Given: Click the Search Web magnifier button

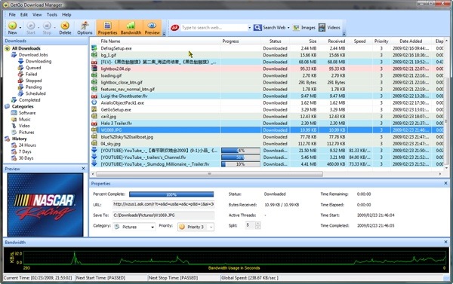Looking at the screenshot, I should tap(257, 27).
